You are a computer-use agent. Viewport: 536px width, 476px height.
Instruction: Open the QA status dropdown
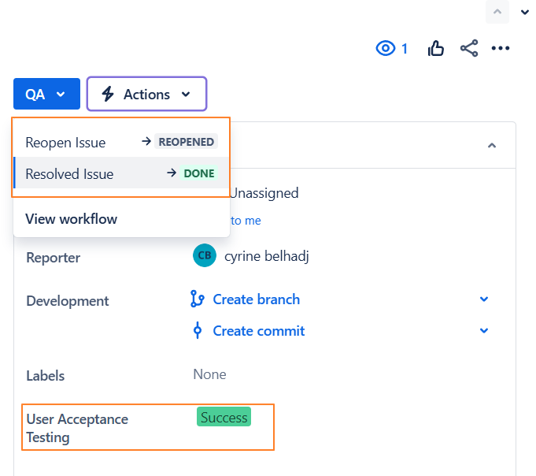[x=46, y=95]
